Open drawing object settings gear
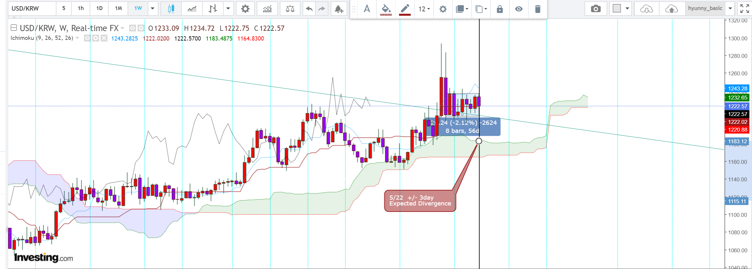Screen dimensions: 752x269 pos(443,9)
